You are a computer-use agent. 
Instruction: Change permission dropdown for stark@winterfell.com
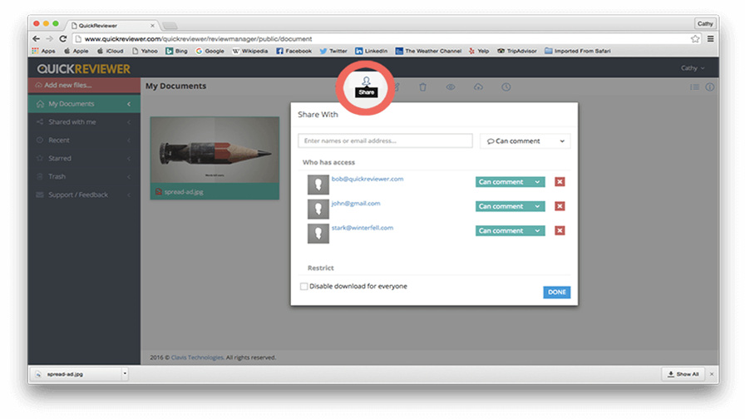click(x=510, y=230)
